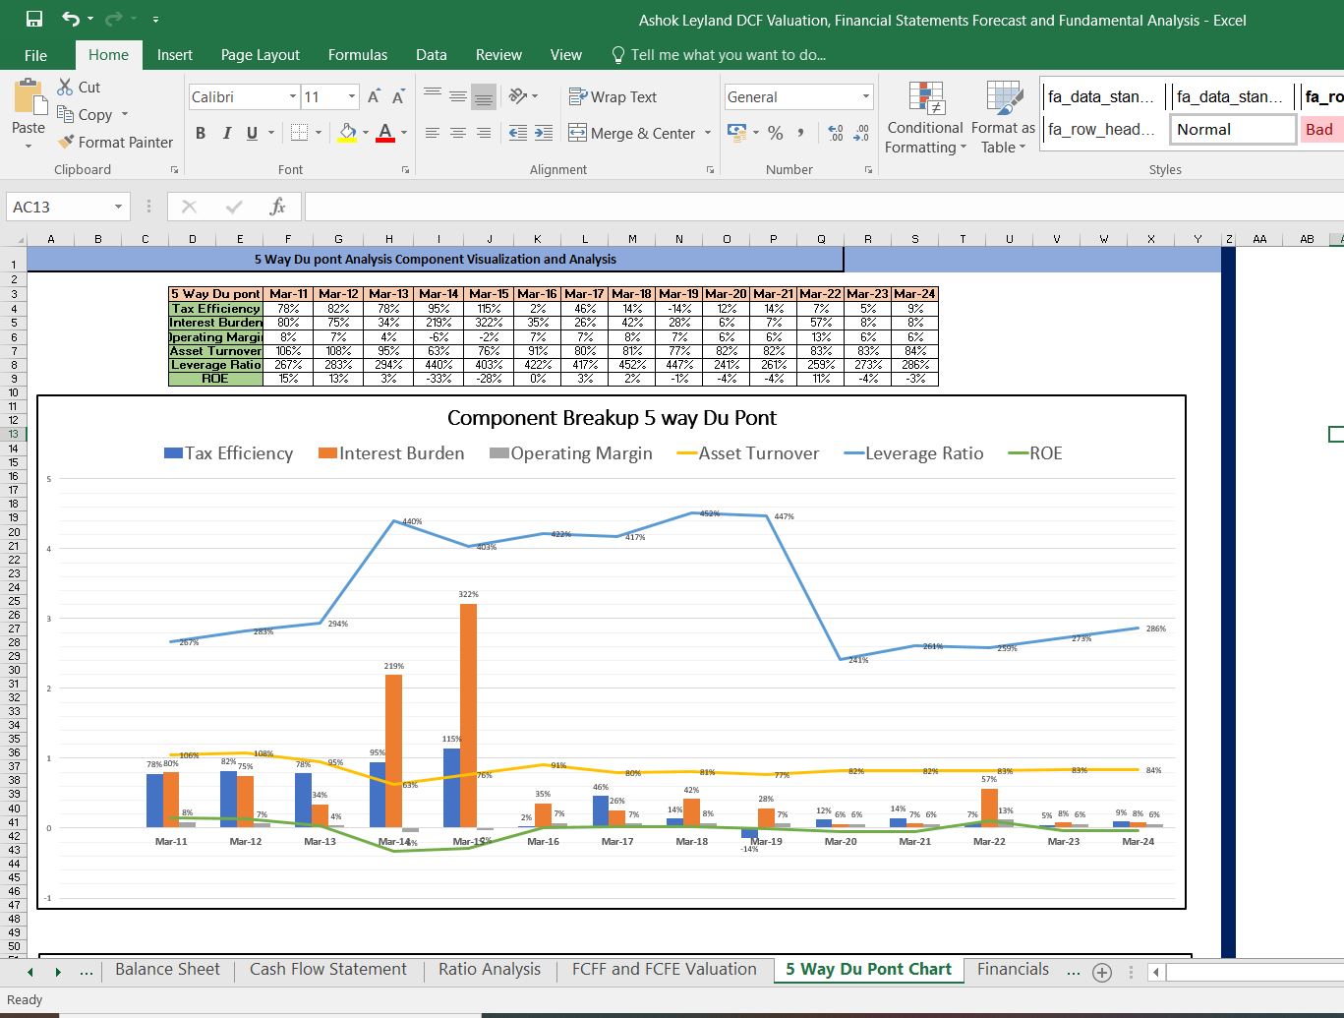The image size is (1344, 1018).
Task: Go to FCFF and FCFE Valuation sheet
Action: pyautogui.click(x=665, y=969)
